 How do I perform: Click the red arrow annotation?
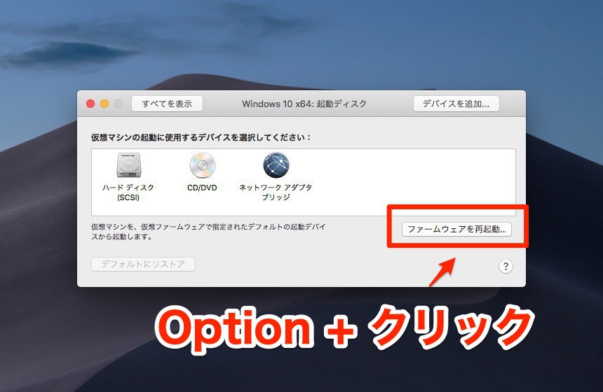(442, 272)
